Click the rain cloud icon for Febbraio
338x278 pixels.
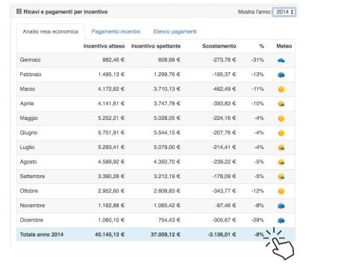pyautogui.click(x=281, y=75)
